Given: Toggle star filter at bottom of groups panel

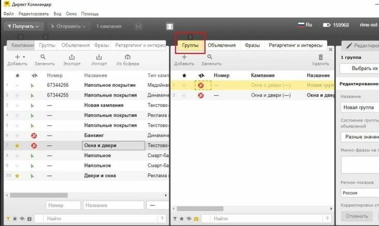Looking at the screenshot, I should [182, 219].
